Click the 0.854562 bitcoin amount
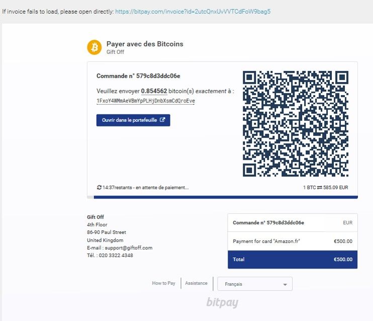 [154, 91]
